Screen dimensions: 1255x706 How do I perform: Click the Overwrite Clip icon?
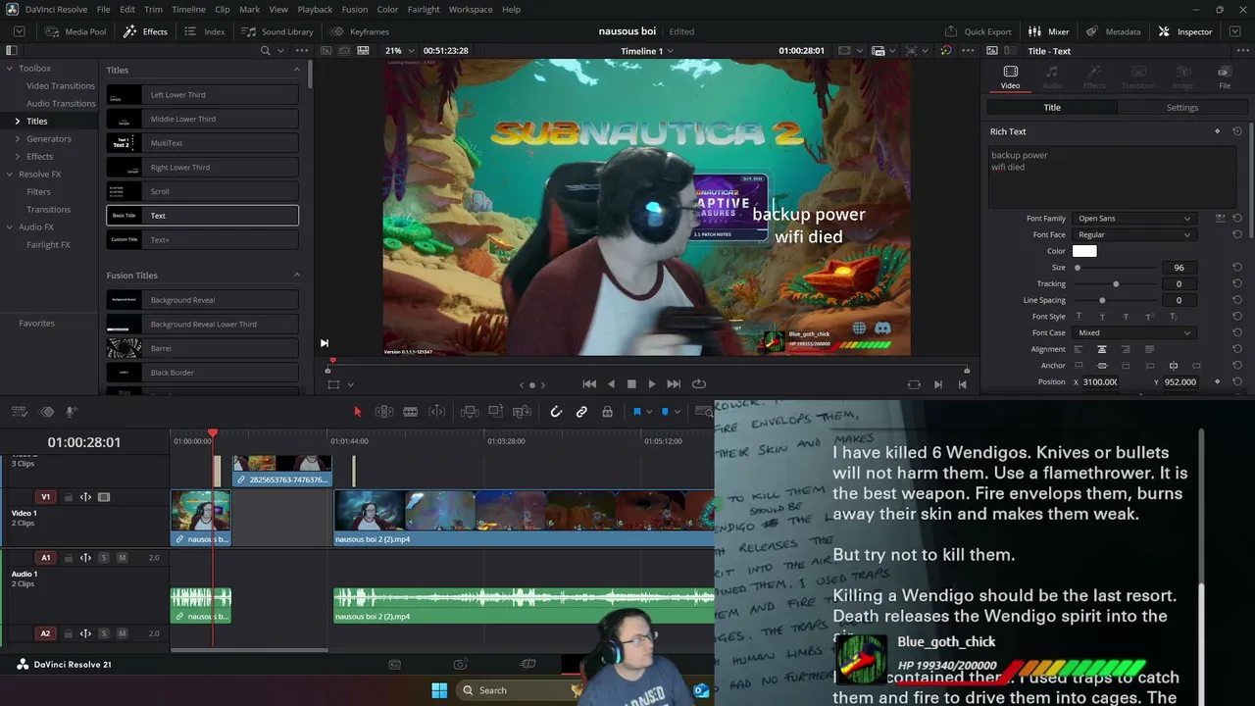495,412
